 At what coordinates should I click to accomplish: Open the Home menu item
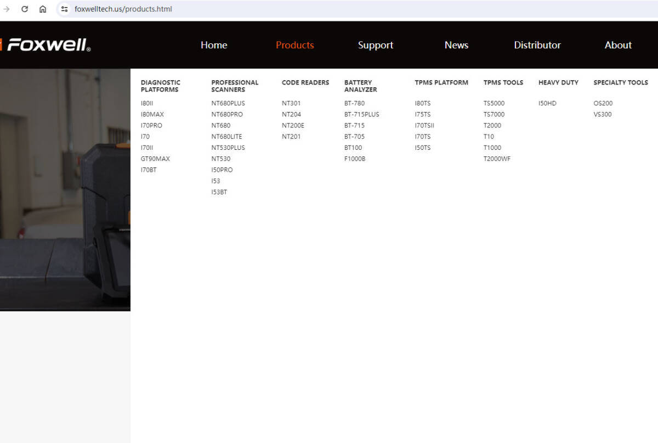click(x=214, y=45)
